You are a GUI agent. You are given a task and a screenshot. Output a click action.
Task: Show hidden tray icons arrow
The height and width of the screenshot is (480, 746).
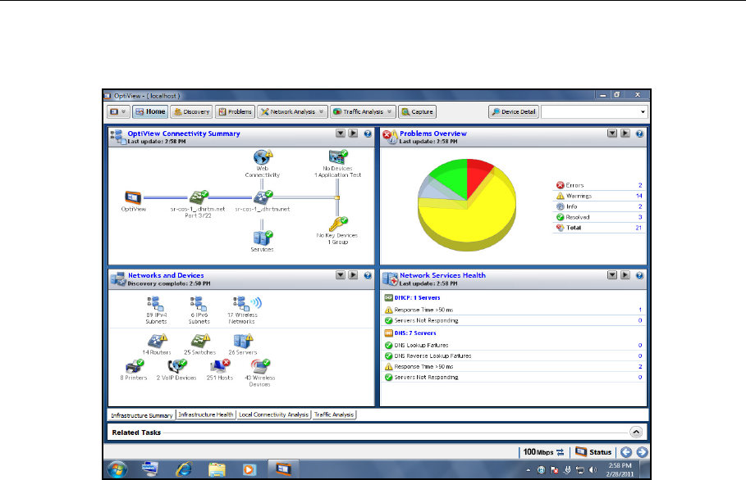tap(528, 470)
